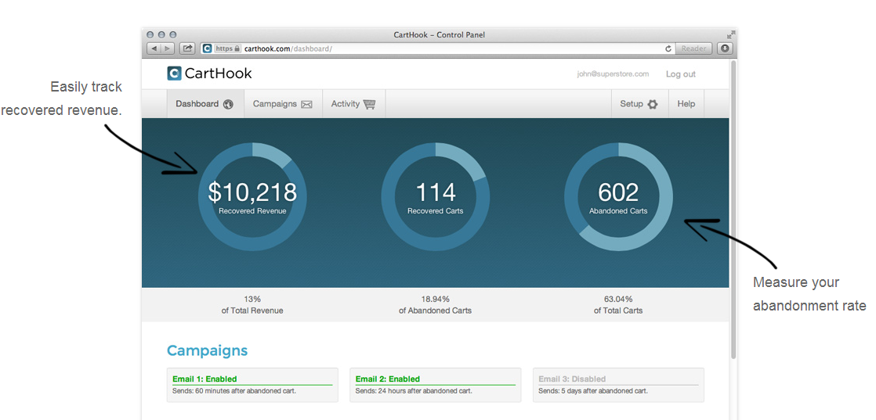Open the Setup menu item
This screenshot has height=420, width=876.
[x=639, y=104]
